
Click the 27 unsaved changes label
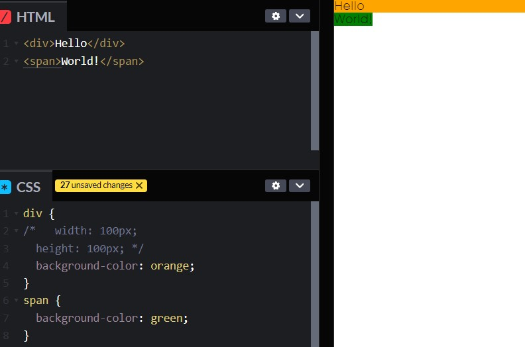pos(96,185)
